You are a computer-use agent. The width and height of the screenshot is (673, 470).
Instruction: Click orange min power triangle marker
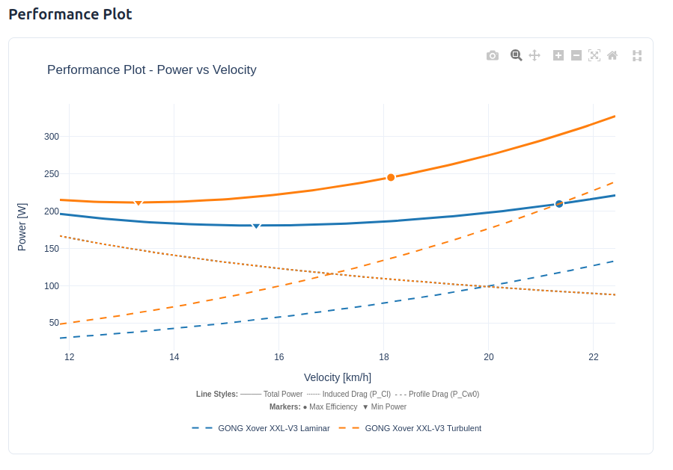coord(138,202)
